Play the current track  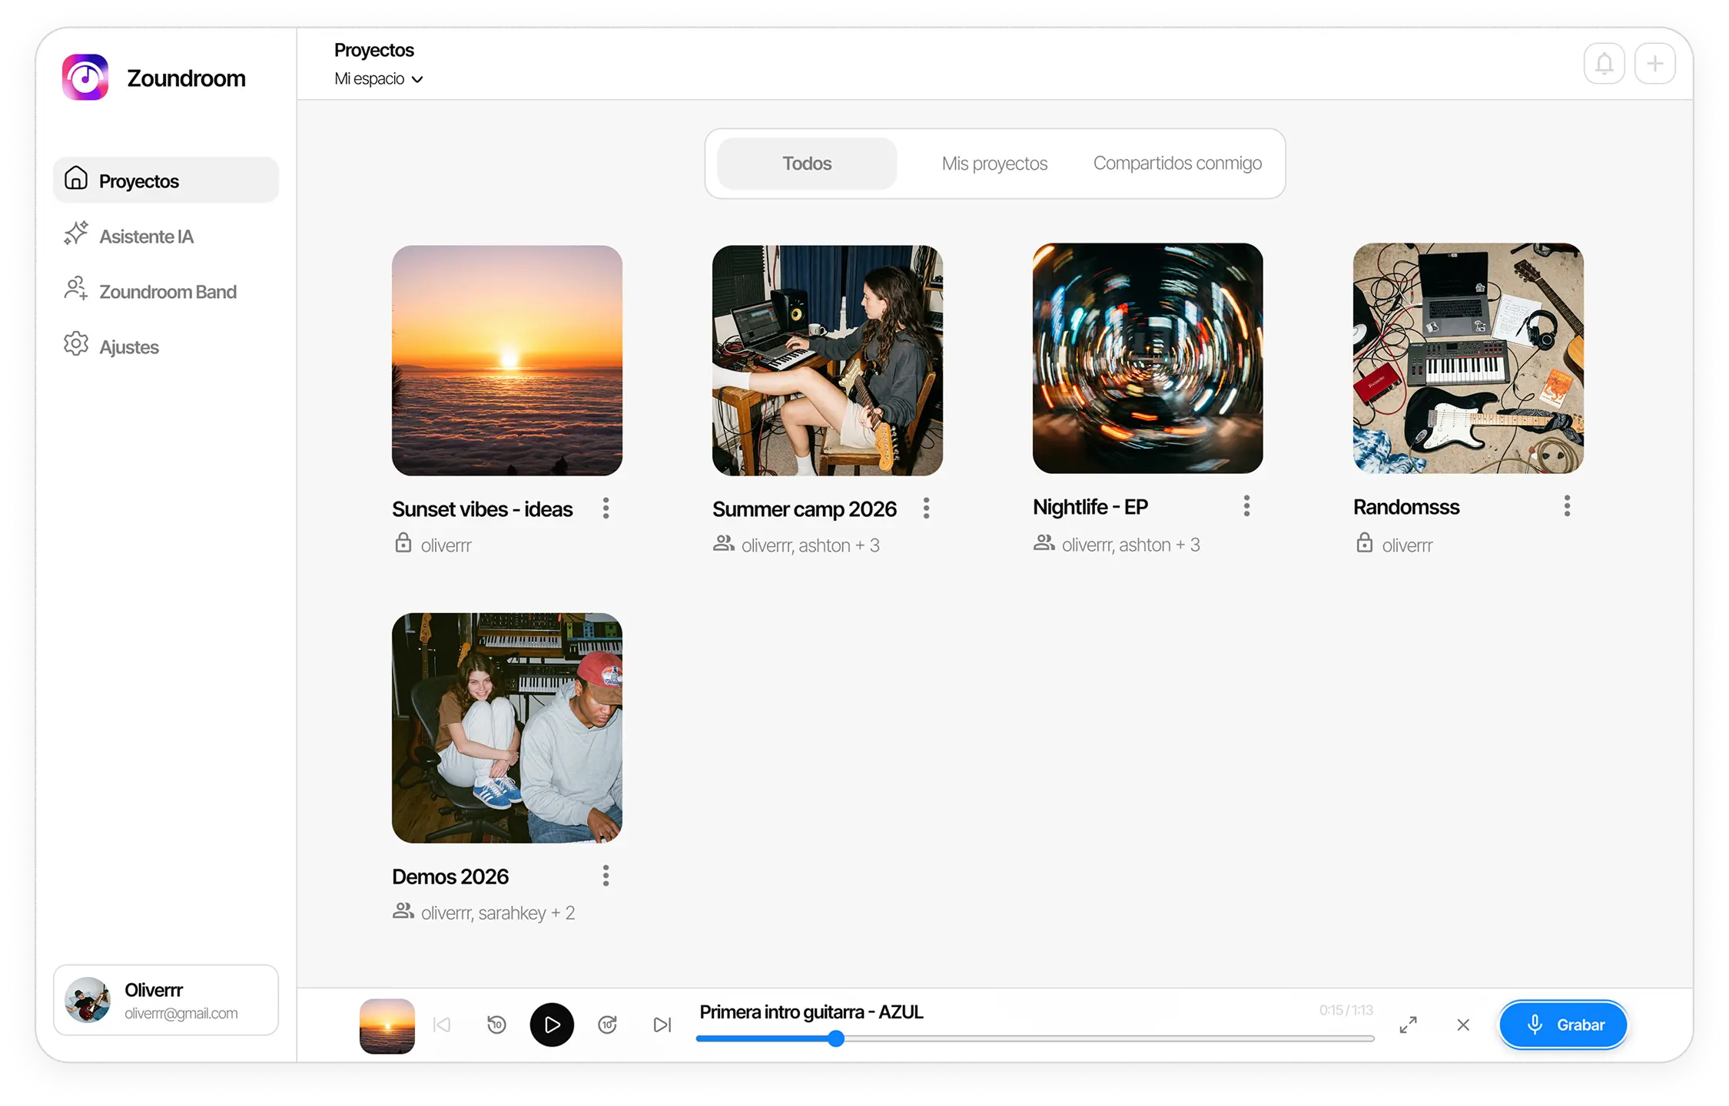click(552, 1025)
